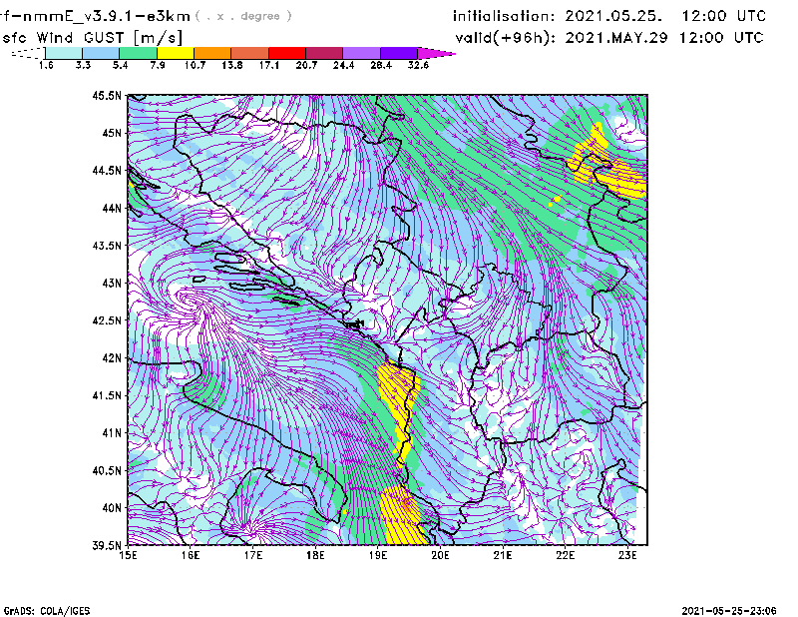Click the 23E longitude axis label

[x=627, y=555]
